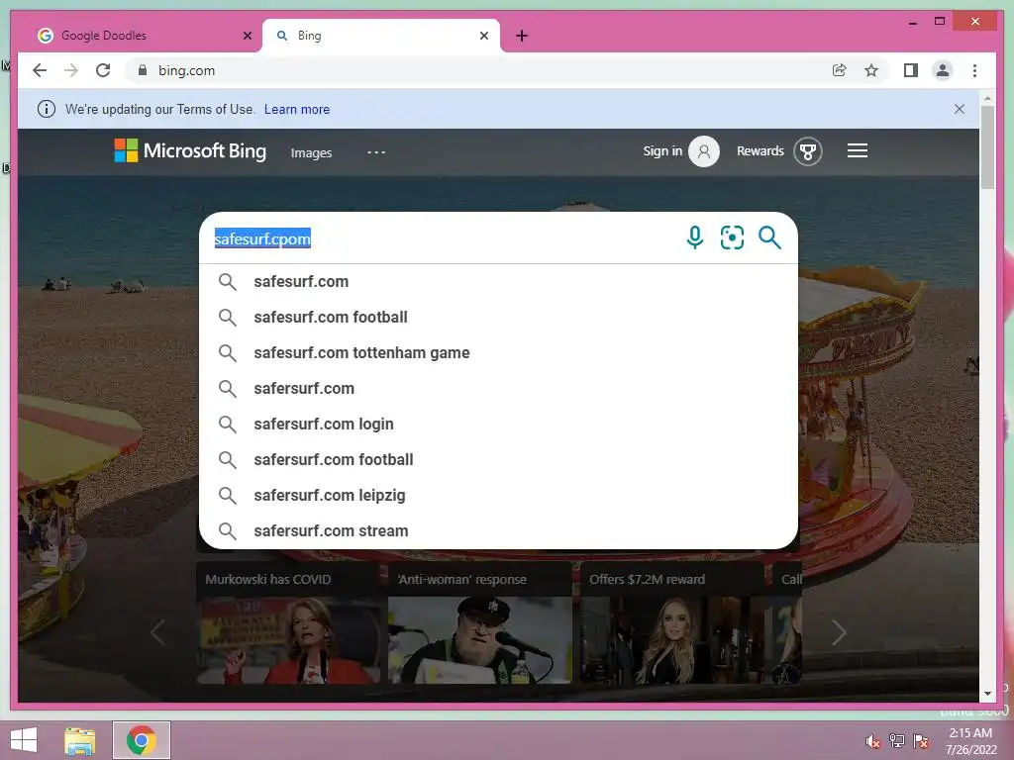Select suggestion safersurf.com
This screenshot has height=760, width=1014.
pos(498,388)
